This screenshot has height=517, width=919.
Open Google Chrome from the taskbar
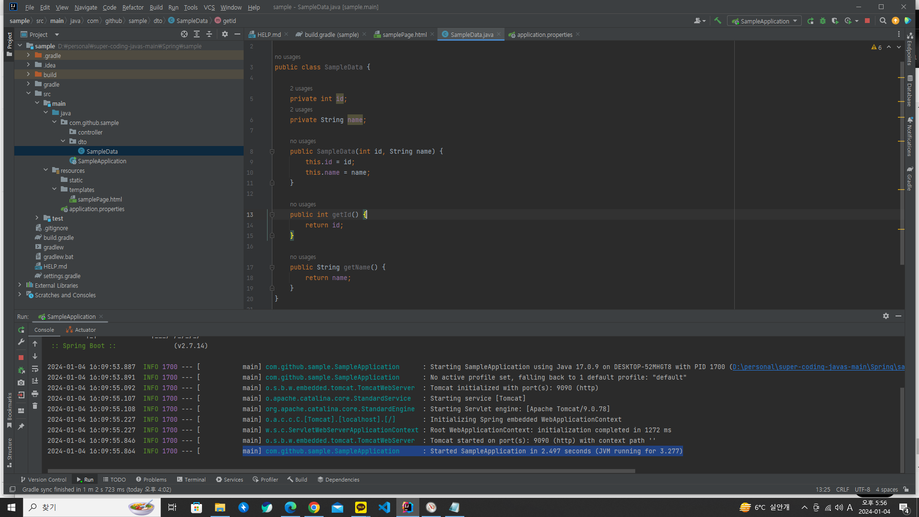point(314,507)
